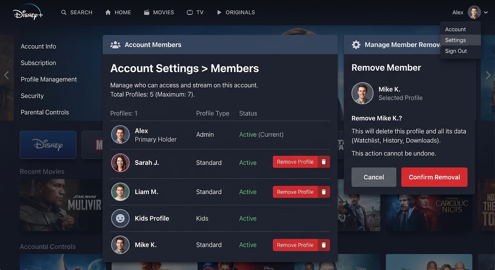Image resolution: width=495 pixels, height=270 pixels.
Task: Select Sign Out from the account menu
Action: click(x=456, y=51)
